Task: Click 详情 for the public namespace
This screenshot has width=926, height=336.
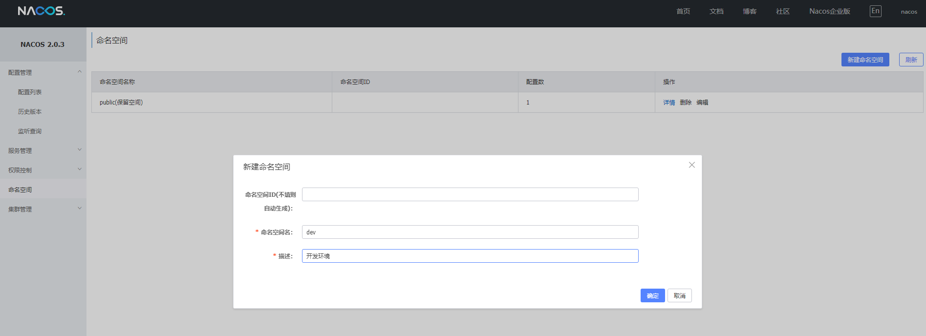Action: [669, 103]
